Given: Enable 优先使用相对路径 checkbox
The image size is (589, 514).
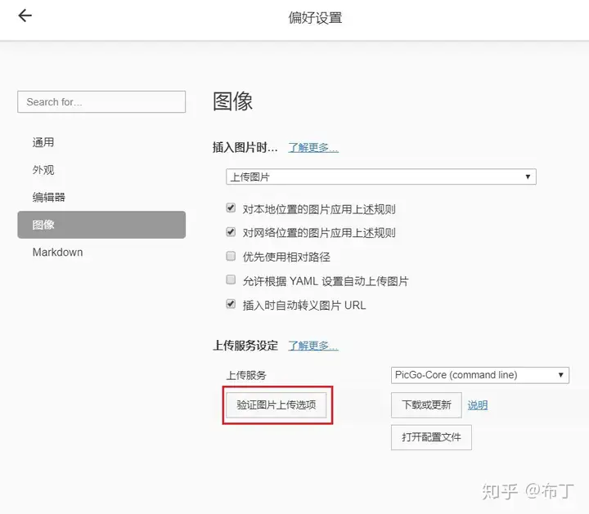Looking at the screenshot, I should point(231,256).
